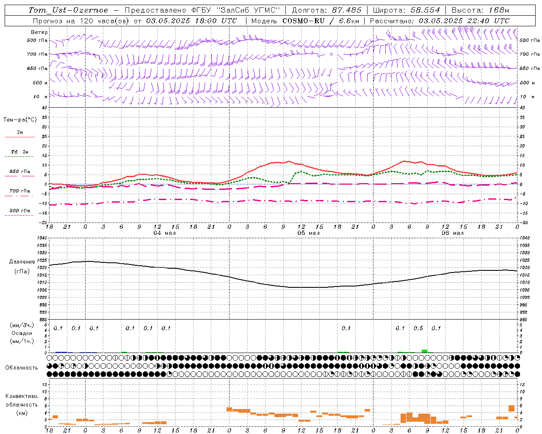Screen dimensions: 542x434
Task: Click the tallest orange convective bar at chart end
Action: click(x=512, y=408)
